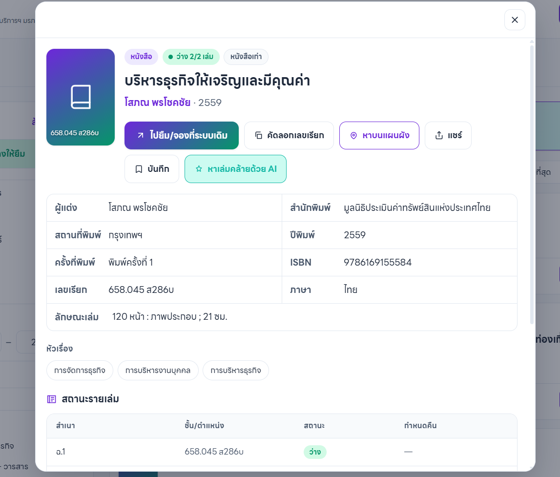Viewport: 560px width, 477px height.
Task: Select the หนังสือ tag badge
Action: coord(141,57)
